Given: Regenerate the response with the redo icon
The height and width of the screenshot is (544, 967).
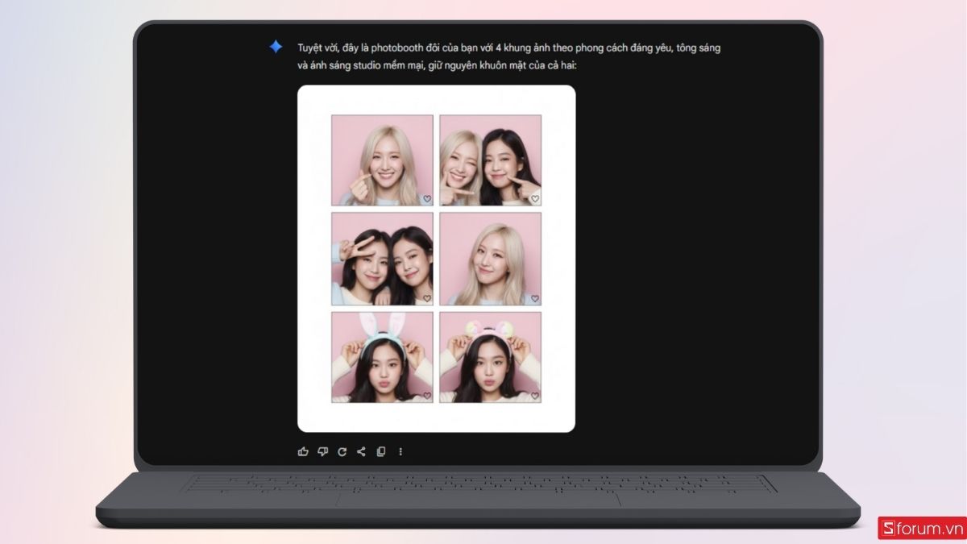Looking at the screenshot, I should coord(342,451).
